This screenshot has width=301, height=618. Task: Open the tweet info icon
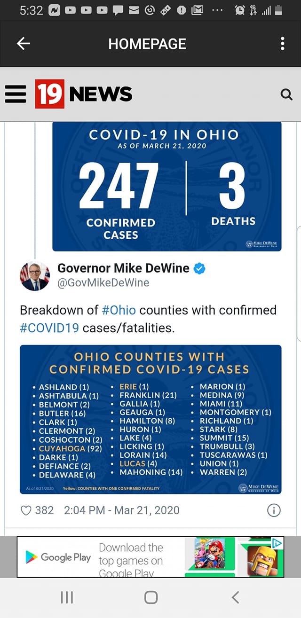[x=274, y=510]
